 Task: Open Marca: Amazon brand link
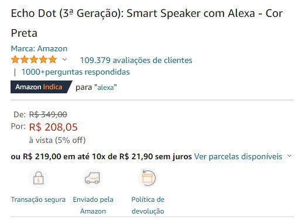[39, 48]
